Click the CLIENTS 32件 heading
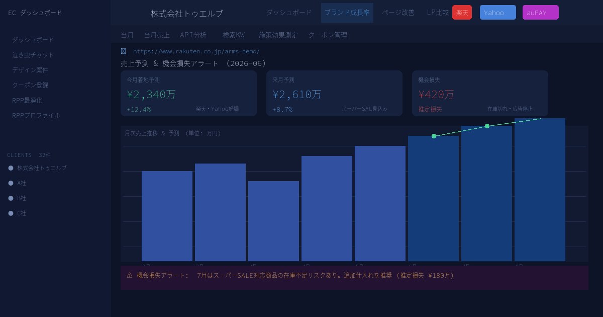 click(x=29, y=155)
